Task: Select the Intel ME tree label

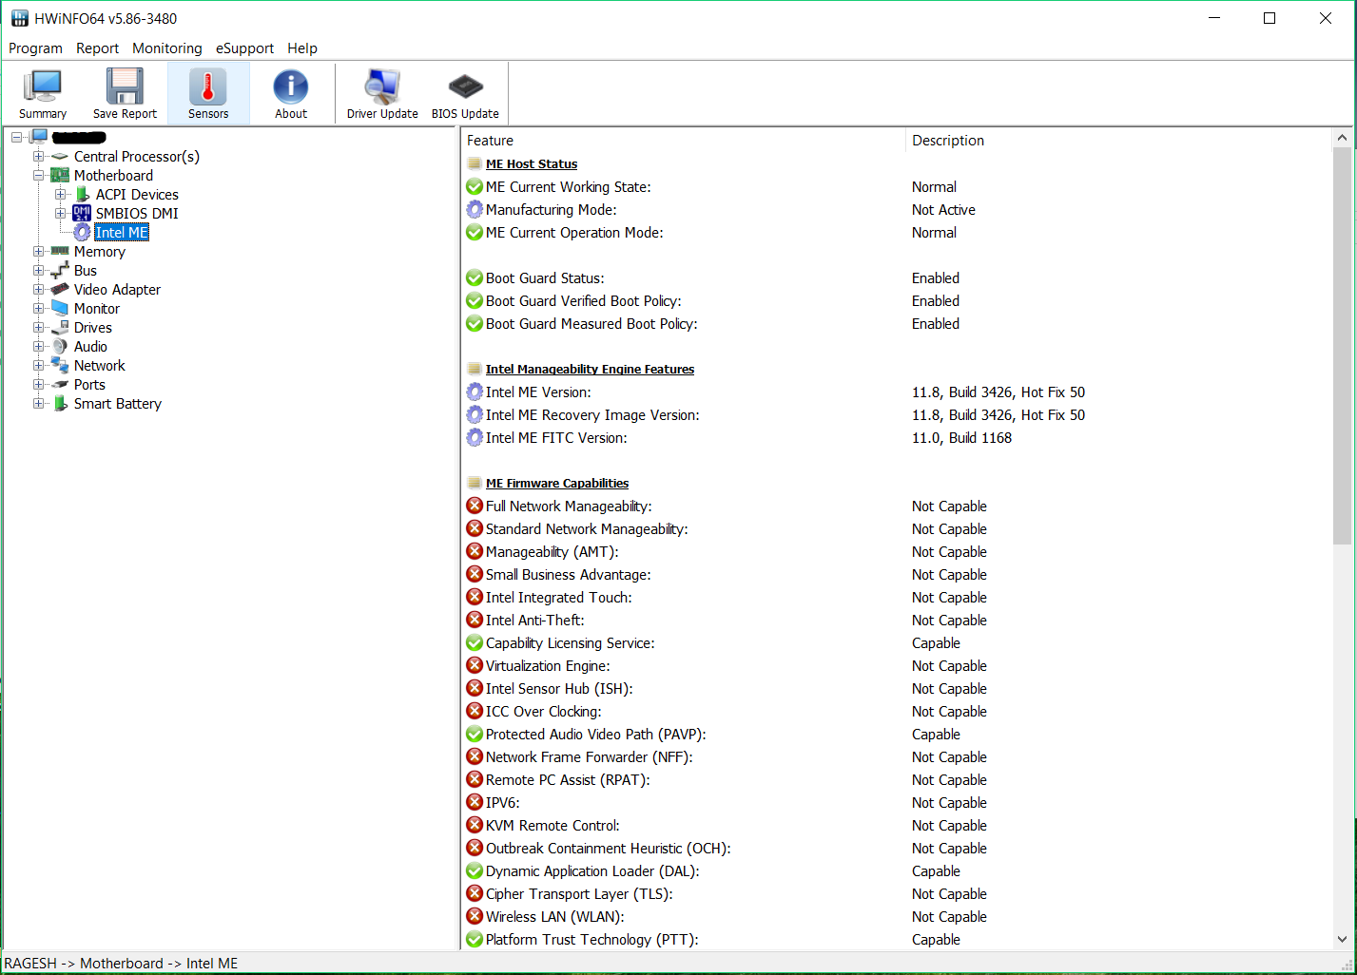Action: click(x=122, y=233)
